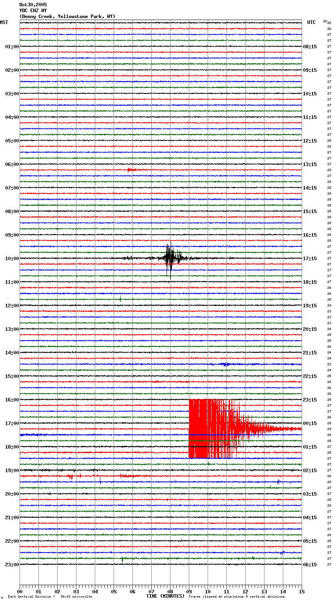Select the 23:00 MST time label
333x602 pixels.
12,565
